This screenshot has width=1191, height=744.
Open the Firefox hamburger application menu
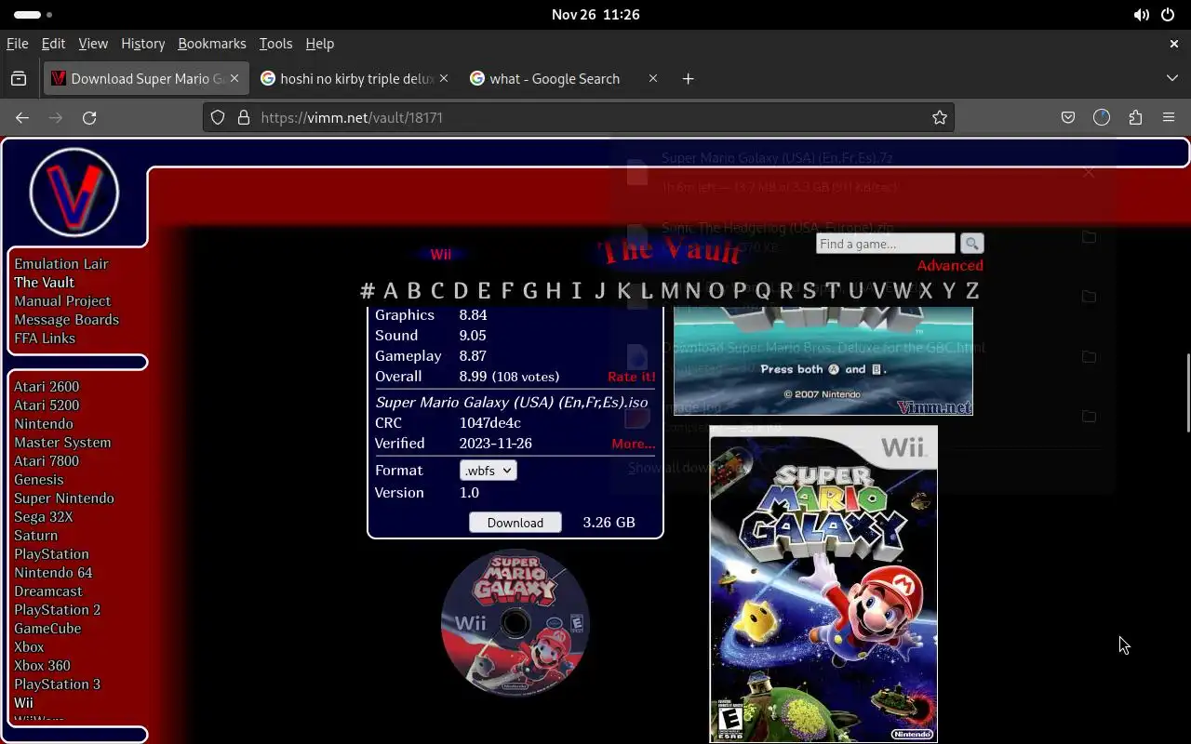[x=1169, y=117]
